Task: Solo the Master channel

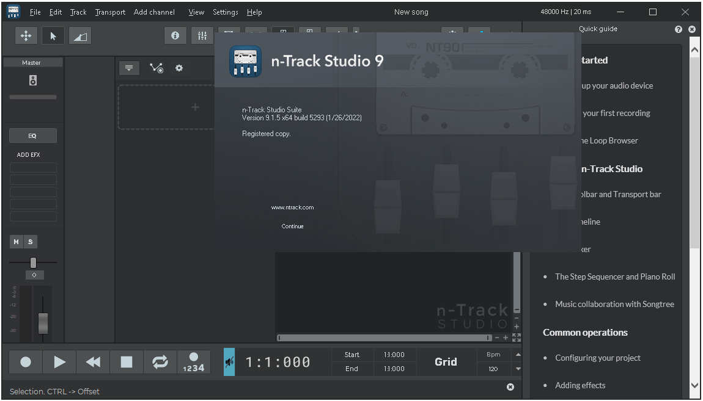Action: tap(31, 242)
